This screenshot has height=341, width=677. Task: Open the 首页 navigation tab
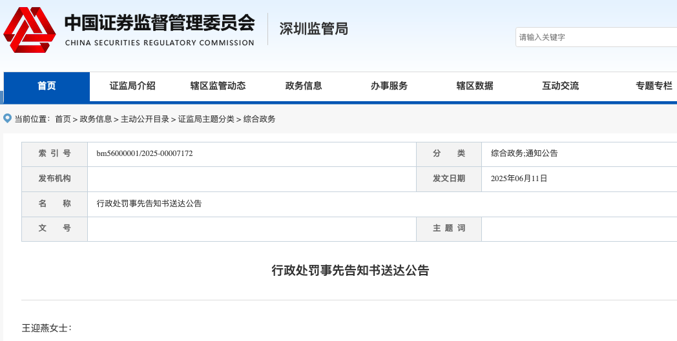(47, 86)
